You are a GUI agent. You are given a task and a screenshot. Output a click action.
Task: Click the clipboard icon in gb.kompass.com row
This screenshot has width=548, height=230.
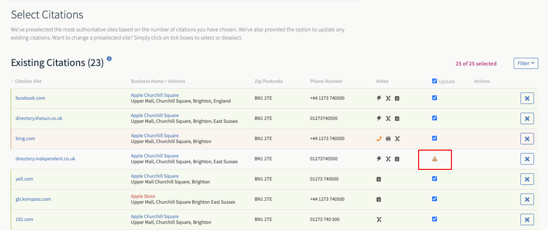[x=379, y=199]
